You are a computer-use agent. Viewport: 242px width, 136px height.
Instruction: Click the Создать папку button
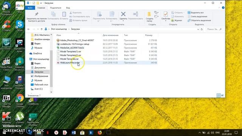coord(149,17)
